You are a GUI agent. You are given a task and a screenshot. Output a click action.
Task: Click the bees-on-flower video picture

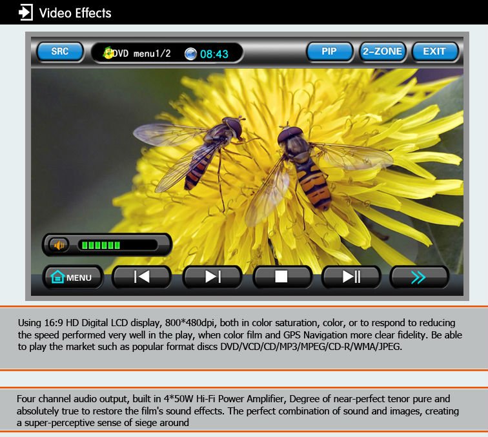[247, 170]
